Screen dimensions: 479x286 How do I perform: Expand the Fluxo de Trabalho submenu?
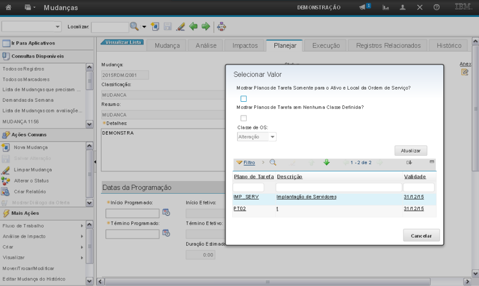coord(82,226)
